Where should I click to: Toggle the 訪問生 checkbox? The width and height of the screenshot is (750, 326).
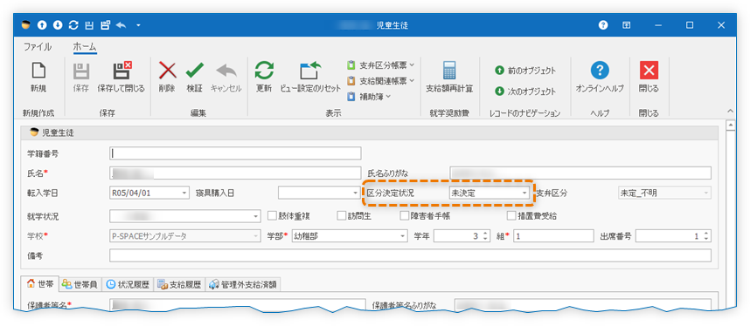pyautogui.click(x=341, y=216)
